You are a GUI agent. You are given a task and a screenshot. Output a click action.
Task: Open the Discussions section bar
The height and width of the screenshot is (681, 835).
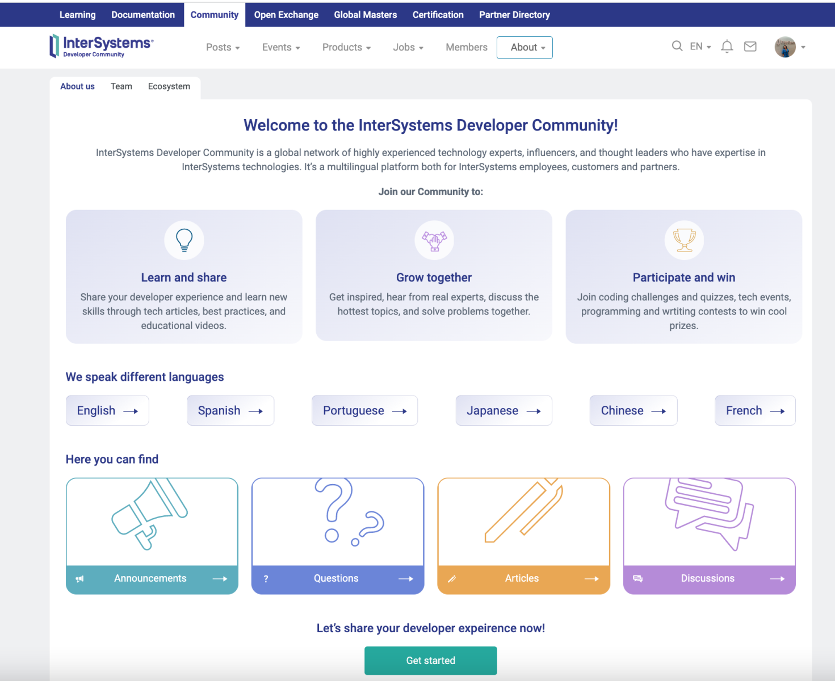(x=709, y=578)
